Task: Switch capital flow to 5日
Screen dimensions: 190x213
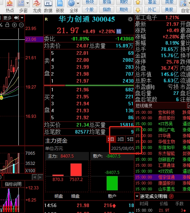Action: (130, 139)
